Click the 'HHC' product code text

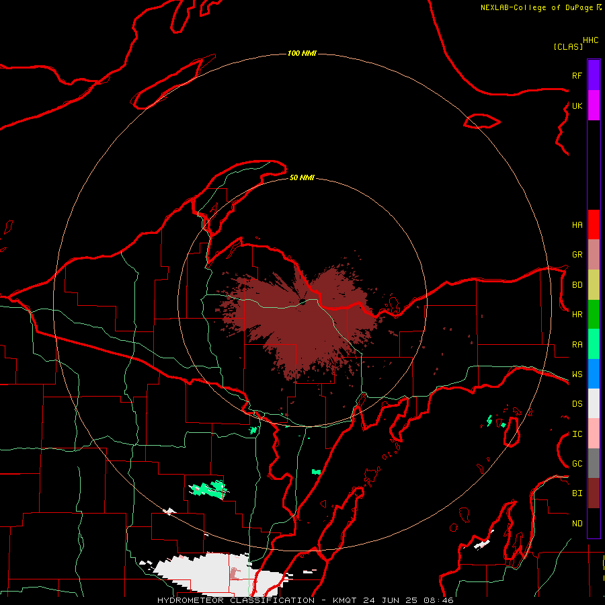point(591,40)
